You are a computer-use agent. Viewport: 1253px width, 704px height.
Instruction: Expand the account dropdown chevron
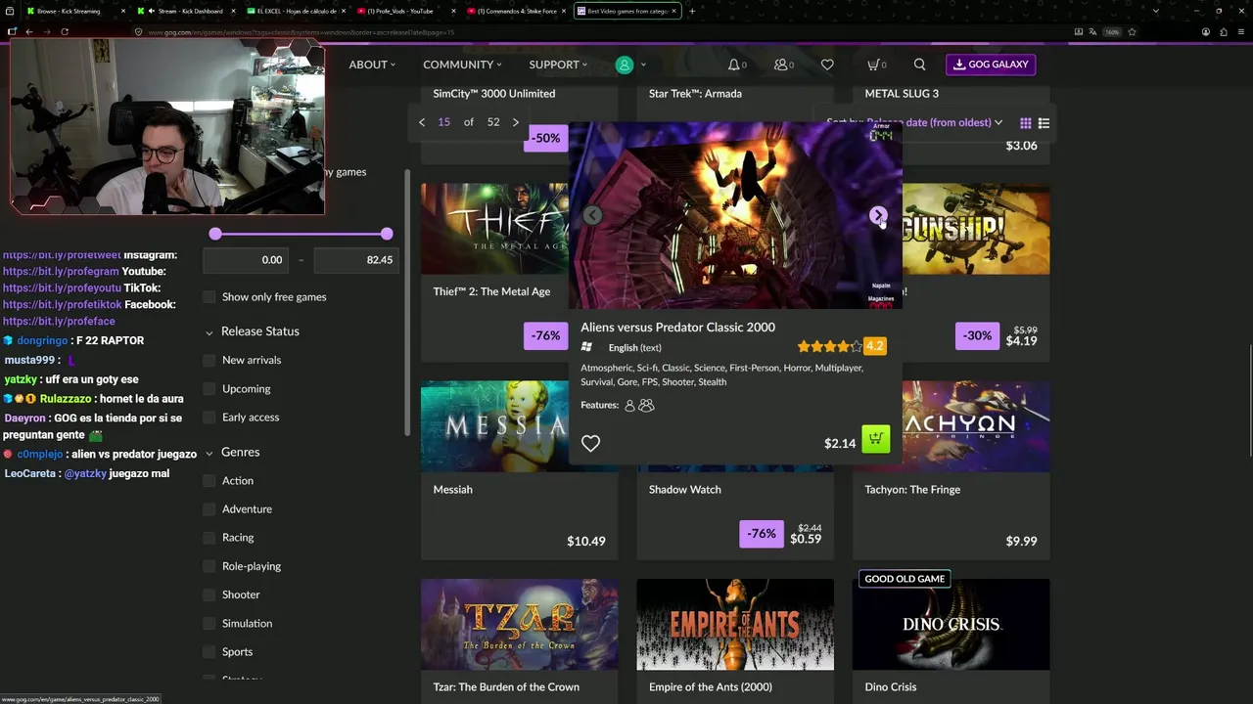pyautogui.click(x=643, y=66)
